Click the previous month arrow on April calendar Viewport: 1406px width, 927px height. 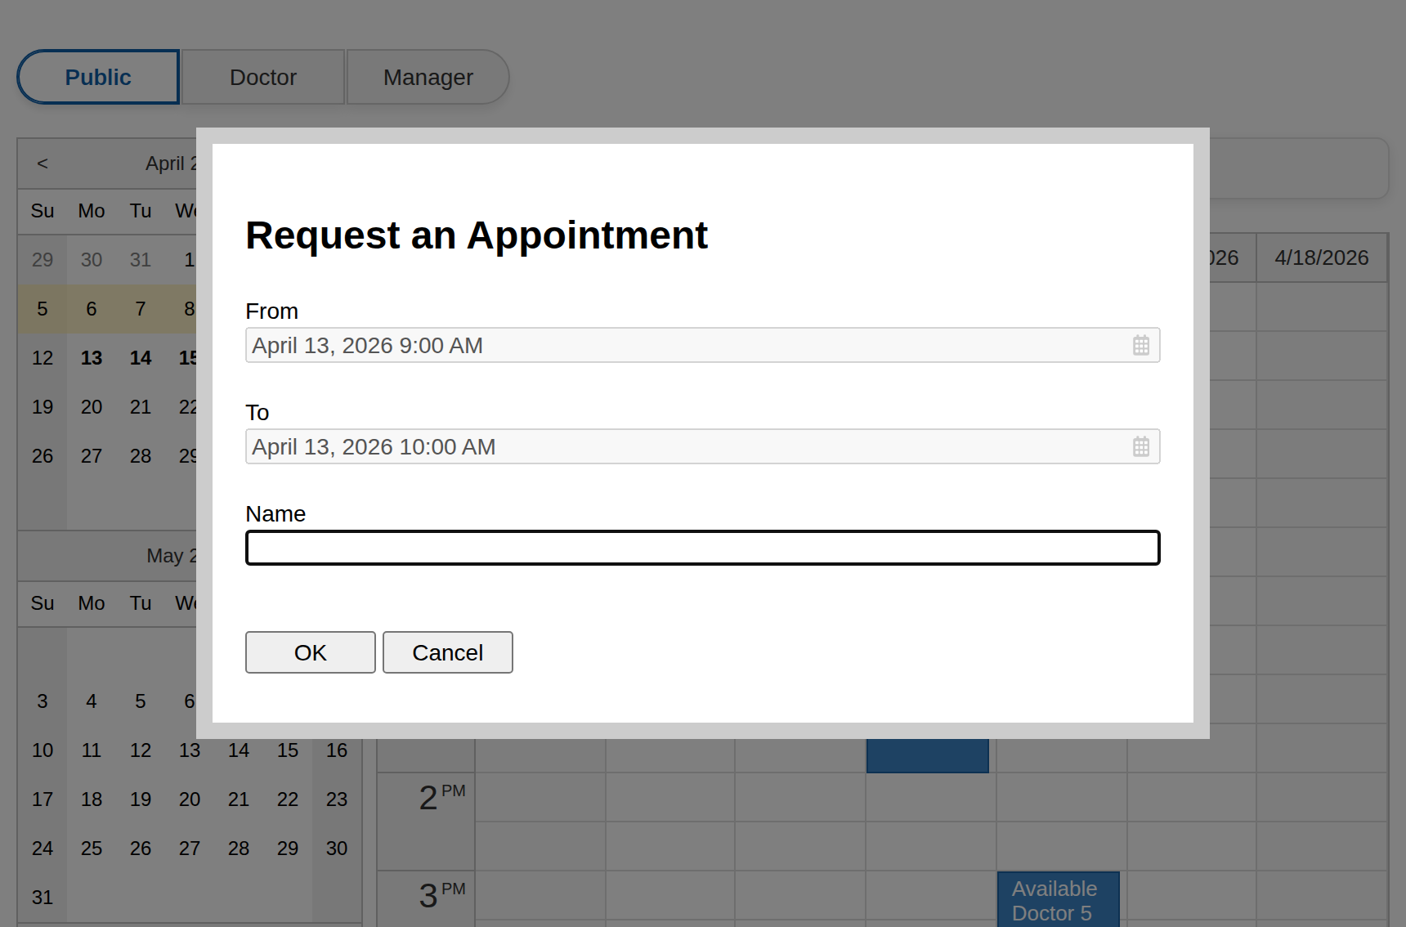point(42,163)
